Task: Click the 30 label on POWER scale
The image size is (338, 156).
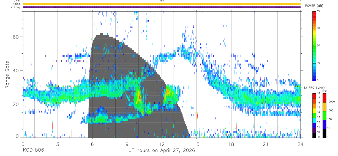Action: 318,28
